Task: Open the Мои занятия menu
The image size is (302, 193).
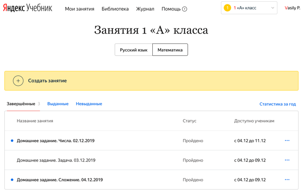Action: pyautogui.click(x=79, y=9)
